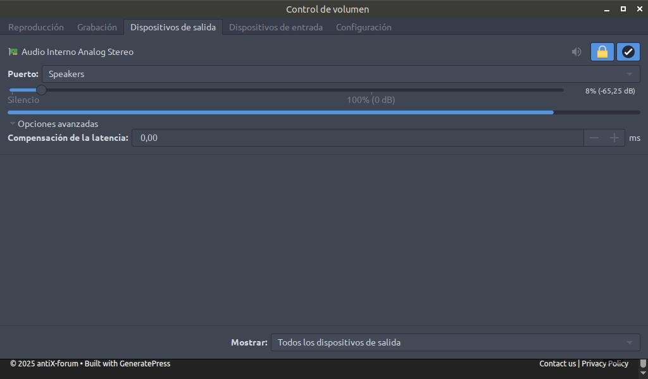Increase latency with the plus button
The width and height of the screenshot is (648, 379).
click(x=614, y=138)
